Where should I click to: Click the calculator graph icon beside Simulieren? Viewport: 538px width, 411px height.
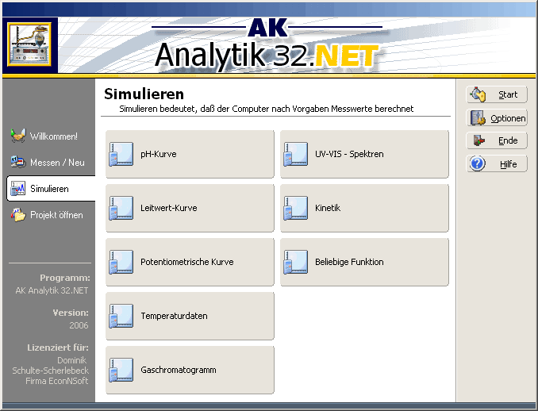click(x=17, y=188)
